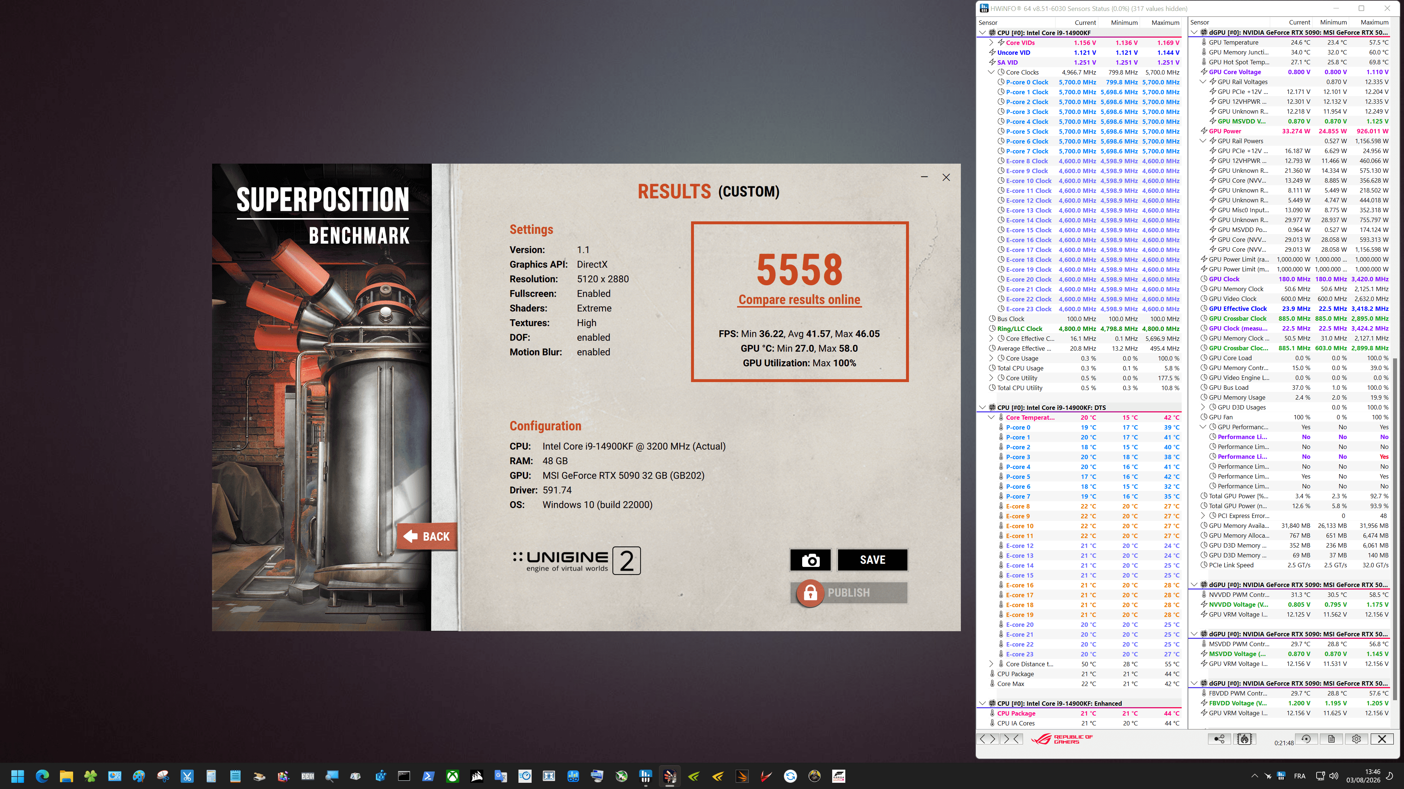Expand the PCI Express Errors row
Viewport: 1404px width, 789px height.
coord(1203,516)
